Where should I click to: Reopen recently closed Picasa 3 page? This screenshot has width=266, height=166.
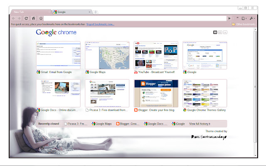click(76, 124)
